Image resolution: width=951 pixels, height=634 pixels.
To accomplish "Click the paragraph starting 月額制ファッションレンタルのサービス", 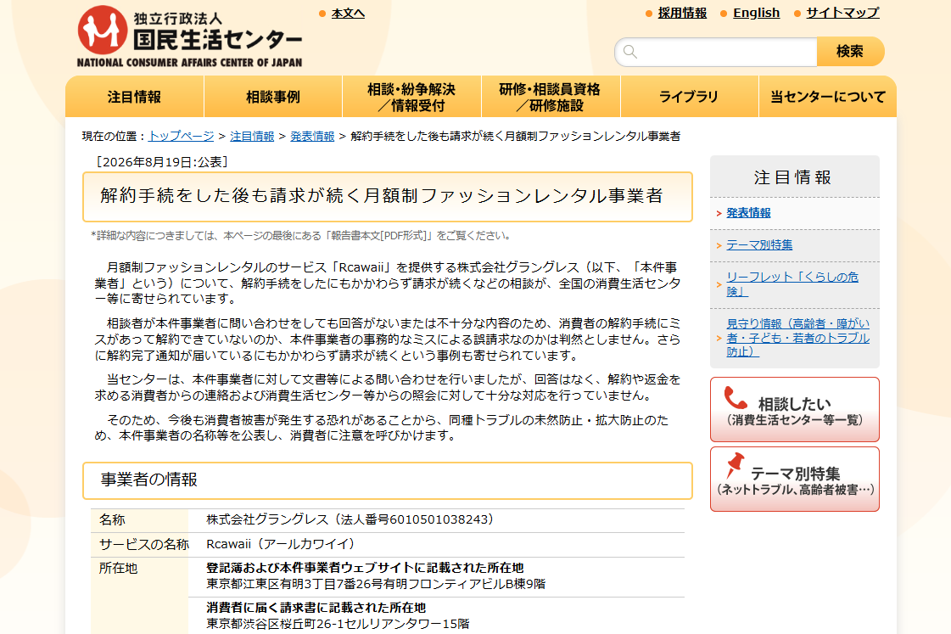I will tap(388, 283).
